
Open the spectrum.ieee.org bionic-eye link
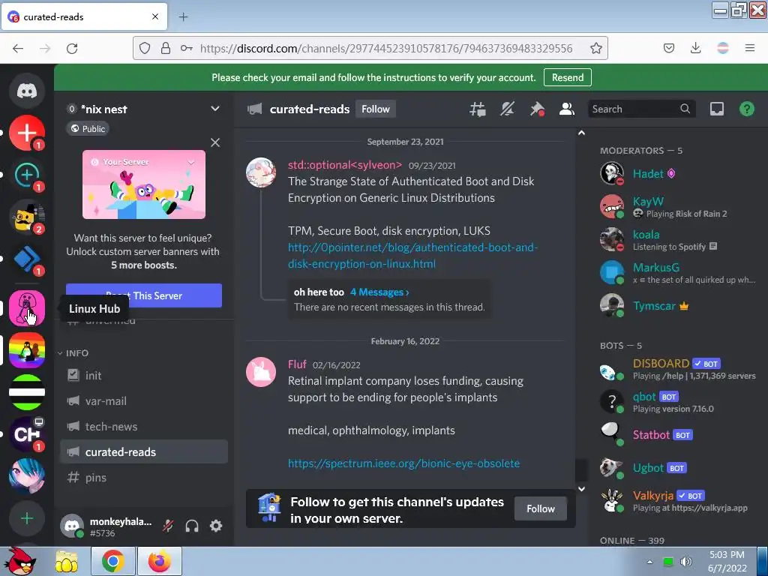[x=403, y=463]
